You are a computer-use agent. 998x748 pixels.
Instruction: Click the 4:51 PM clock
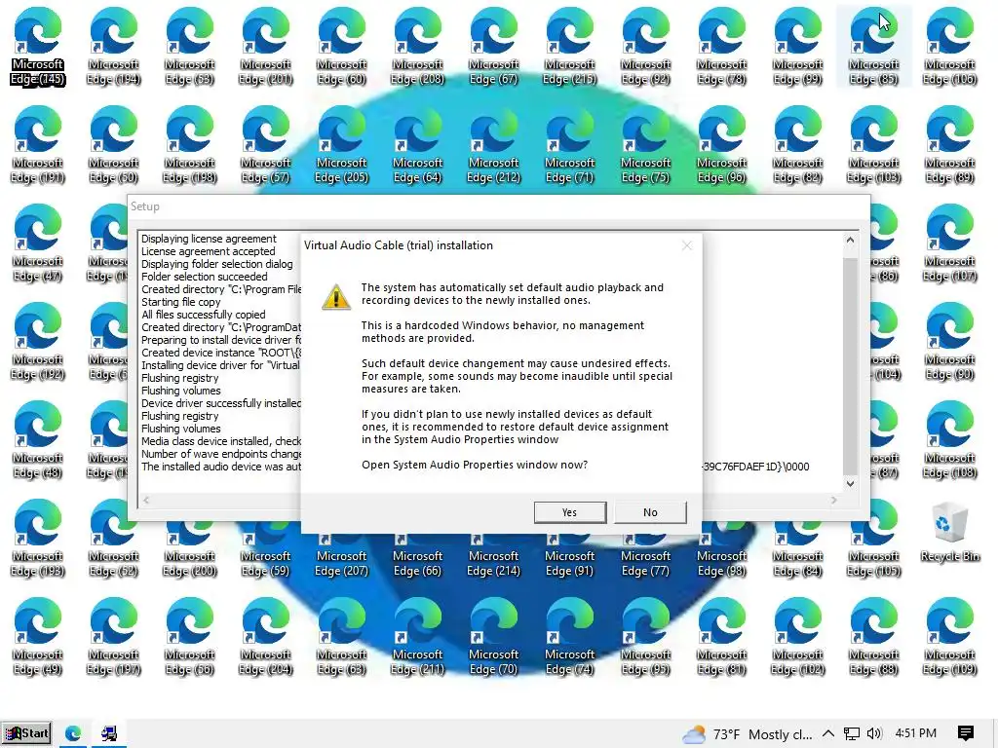pyautogui.click(x=916, y=733)
